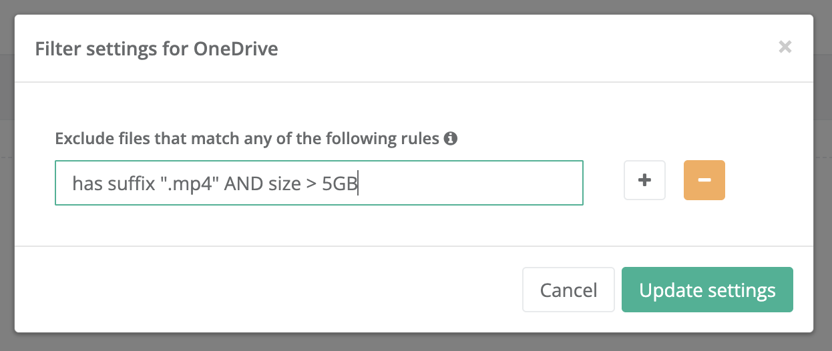The height and width of the screenshot is (351, 832).
Task: Click the word "size" in the rule
Action: [283, 184]
